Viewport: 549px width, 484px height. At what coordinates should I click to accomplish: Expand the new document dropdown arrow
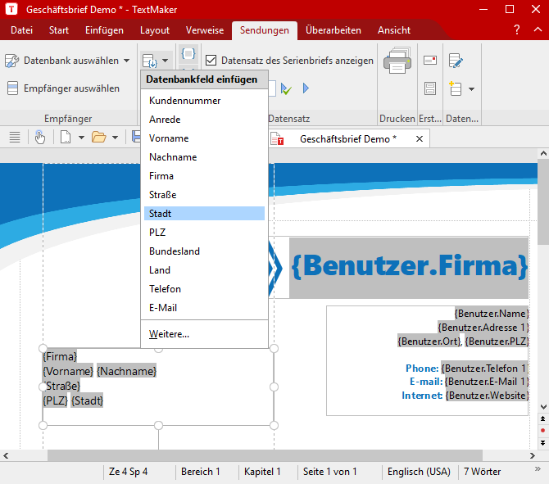[81, 138]
